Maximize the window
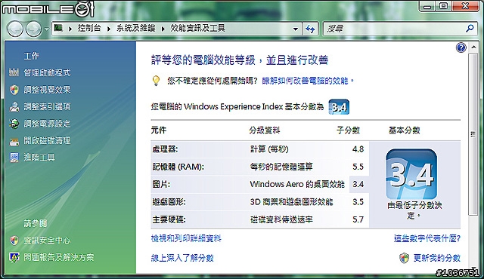The height and width of the screenshot is (279, 484). pyautogui.click(x=444, y=6)
